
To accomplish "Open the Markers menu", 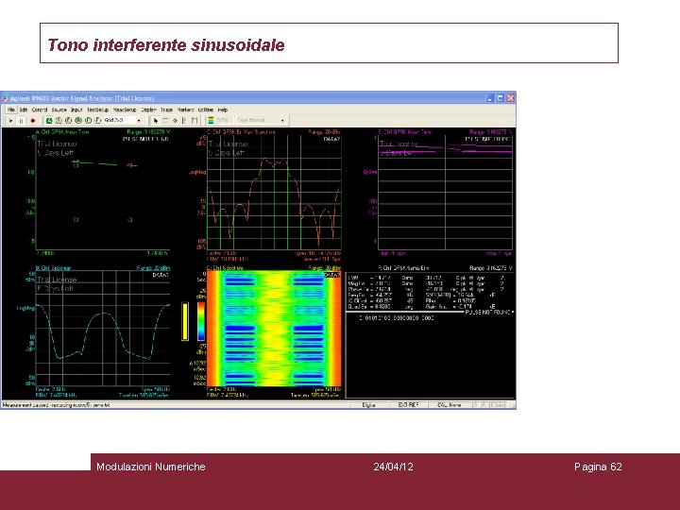I will pyautogui.click(x=186, y=110).
